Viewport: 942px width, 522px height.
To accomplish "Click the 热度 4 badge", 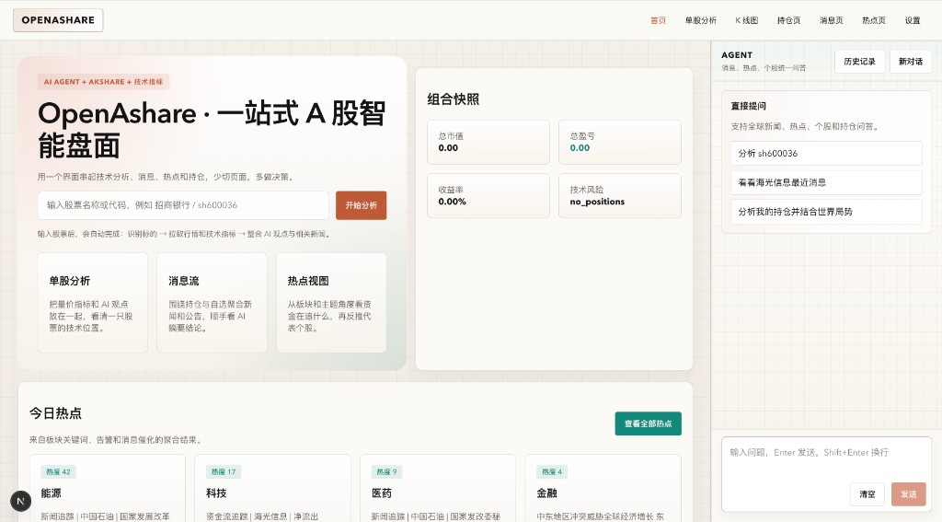I will coord(552,472).
